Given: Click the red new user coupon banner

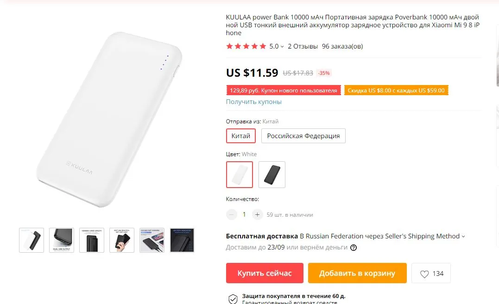Looking at the screenshot, I should (x=283, y=91).
